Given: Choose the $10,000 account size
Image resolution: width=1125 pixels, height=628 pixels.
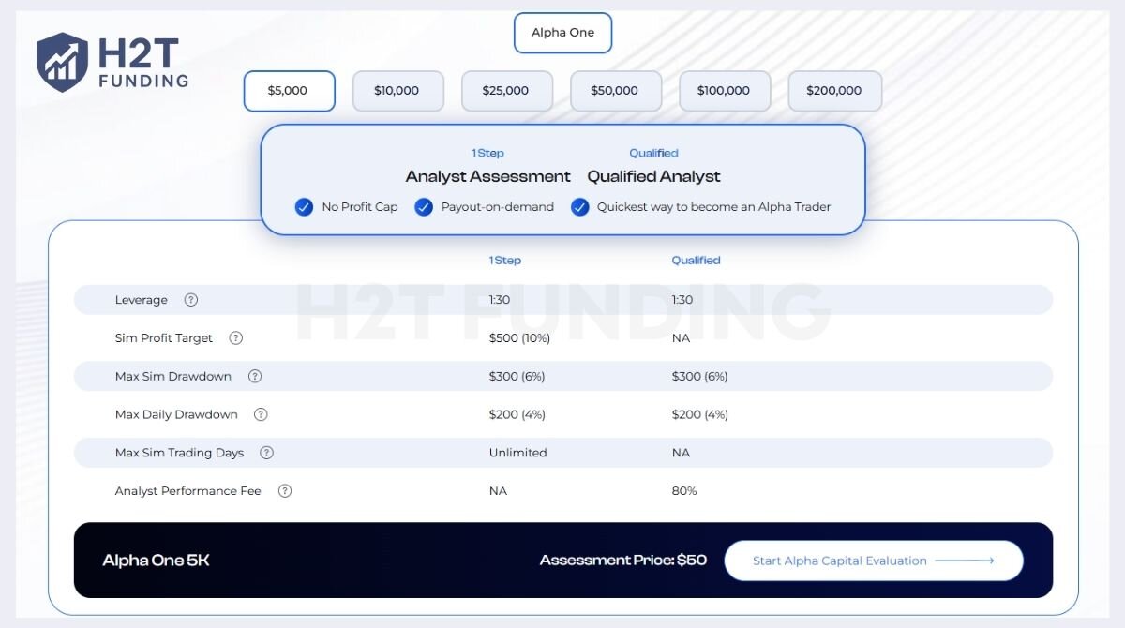Looking at the screenshot, I should pyautogui.click(x=397, y=91).
